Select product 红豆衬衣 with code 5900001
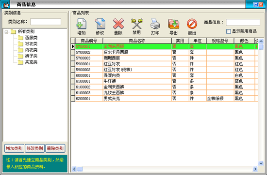 (x=165, y=64)
